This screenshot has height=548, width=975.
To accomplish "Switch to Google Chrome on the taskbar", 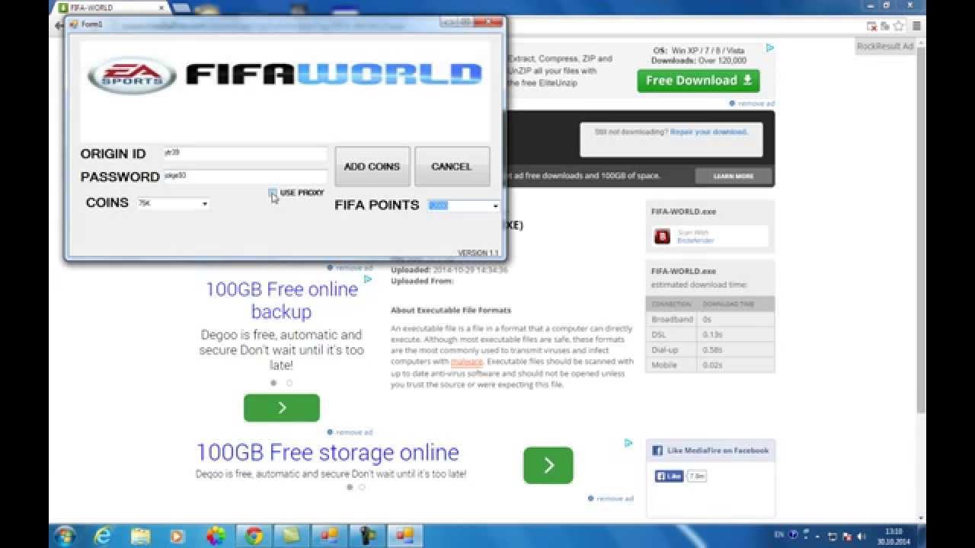I will (254, 536).
